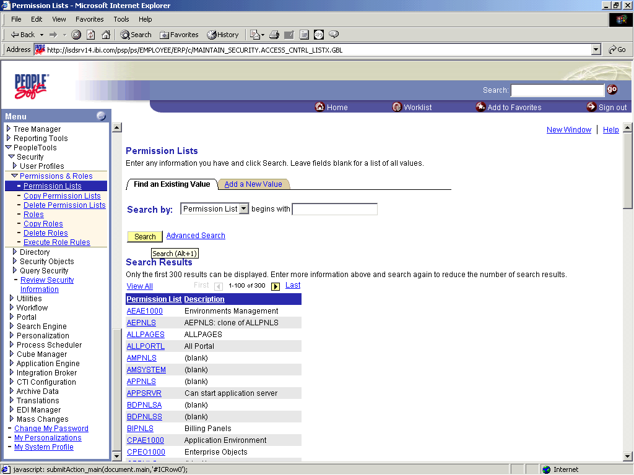The height and width of the screenshot is (475, 634).
Task: Click the begins with text field
Action: point(334,209)
